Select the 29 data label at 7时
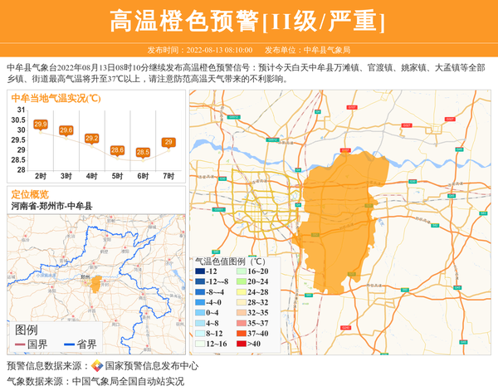This screenshot has height=391, width=498. point(168,142)
